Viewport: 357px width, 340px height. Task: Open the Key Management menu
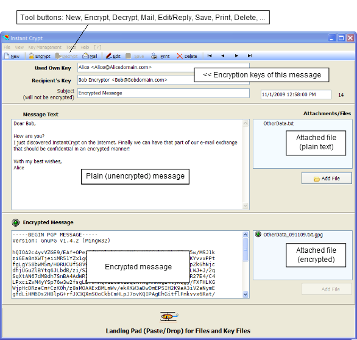45,47
